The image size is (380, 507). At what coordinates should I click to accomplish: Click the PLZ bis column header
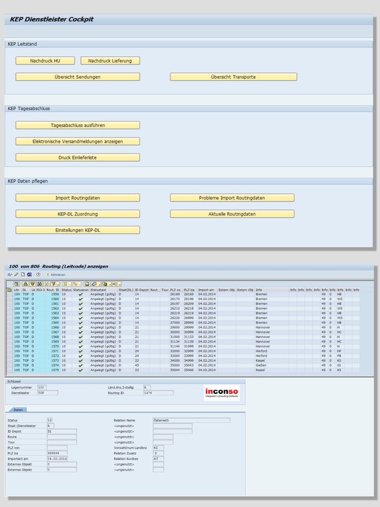(x=189, y=290)
